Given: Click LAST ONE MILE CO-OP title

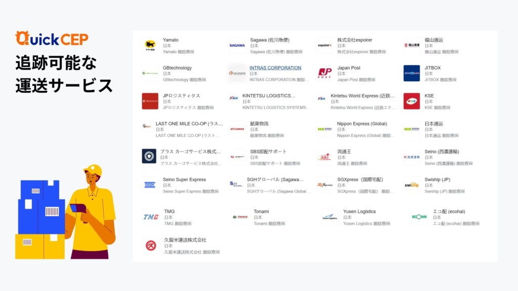Looking at the screenshot, I should pos(189,123).
